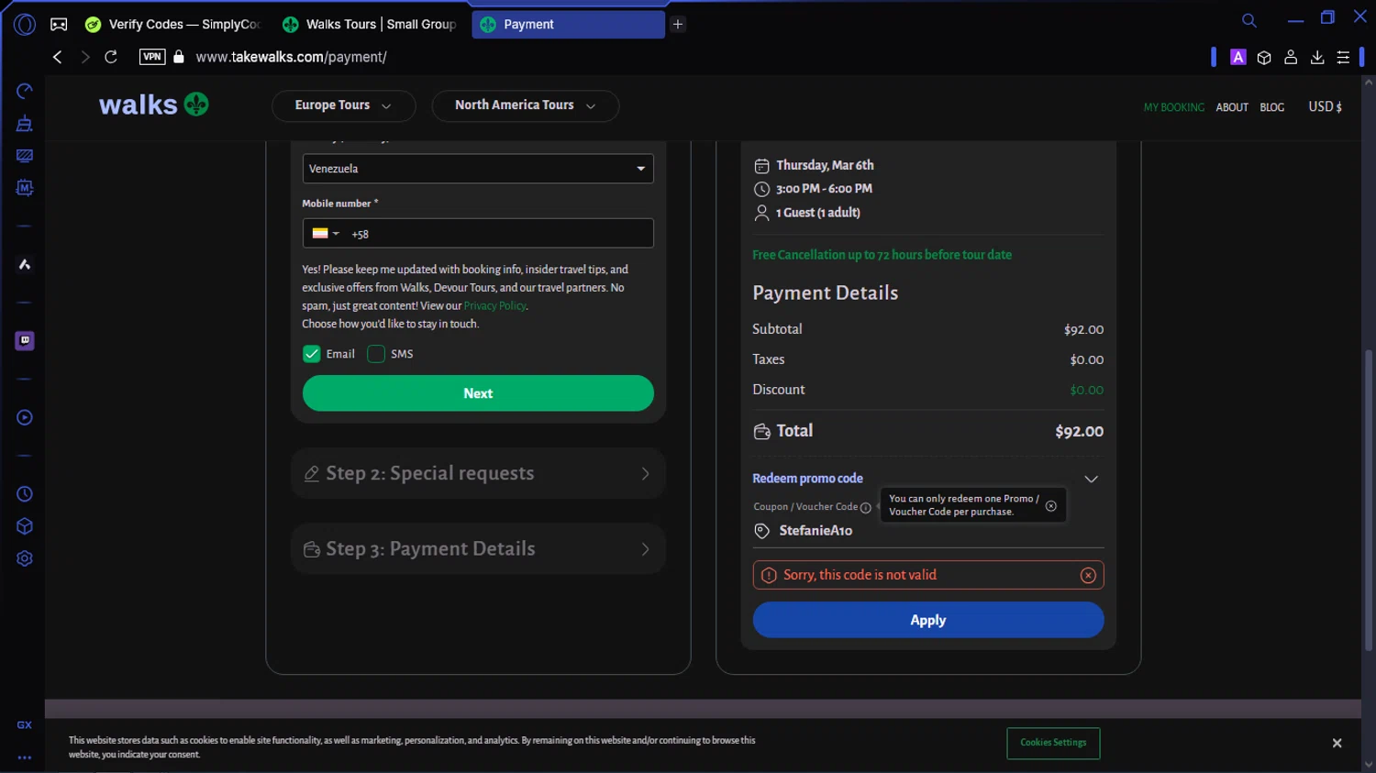1376x773 pixels.
Task: Open the Extensions cube icon in sidebar
Action: 25,526
